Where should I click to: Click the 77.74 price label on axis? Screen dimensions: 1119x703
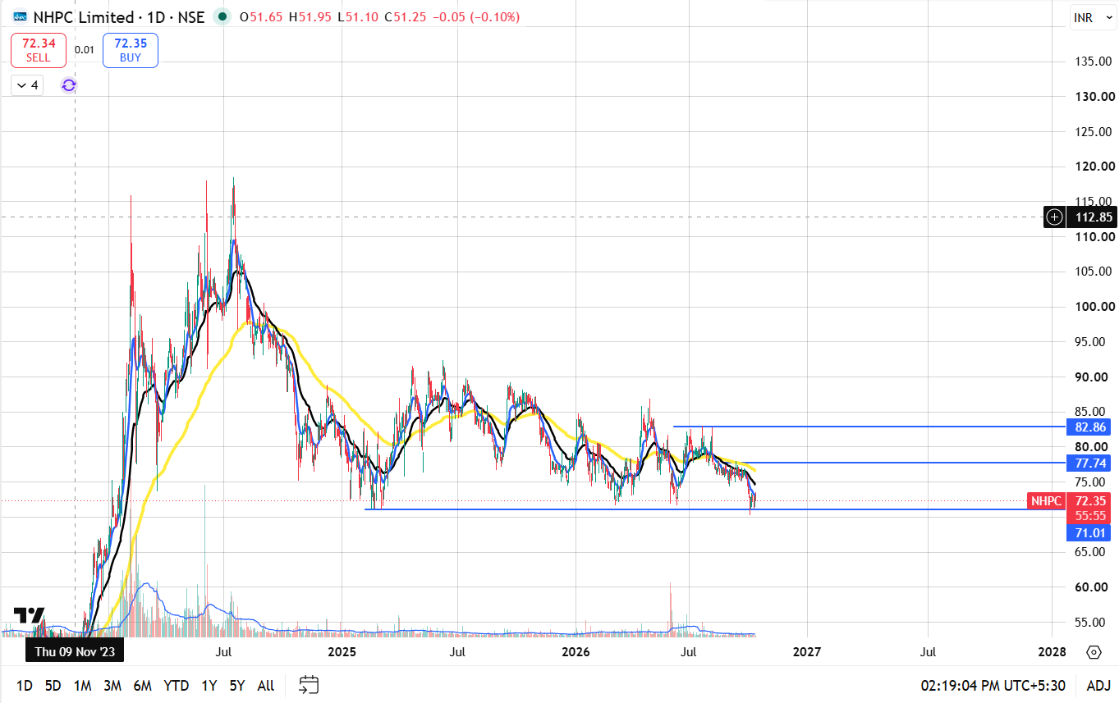pos(1089,463)
